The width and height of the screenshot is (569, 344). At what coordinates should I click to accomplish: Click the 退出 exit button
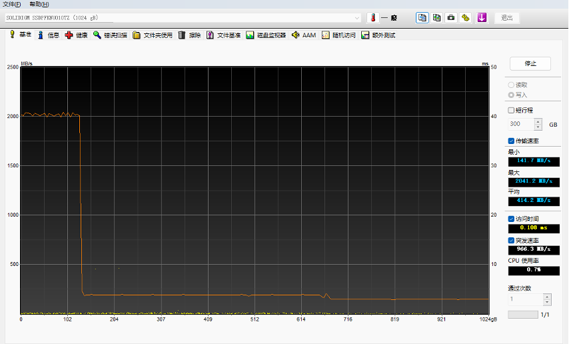click(x=507, y=18)
